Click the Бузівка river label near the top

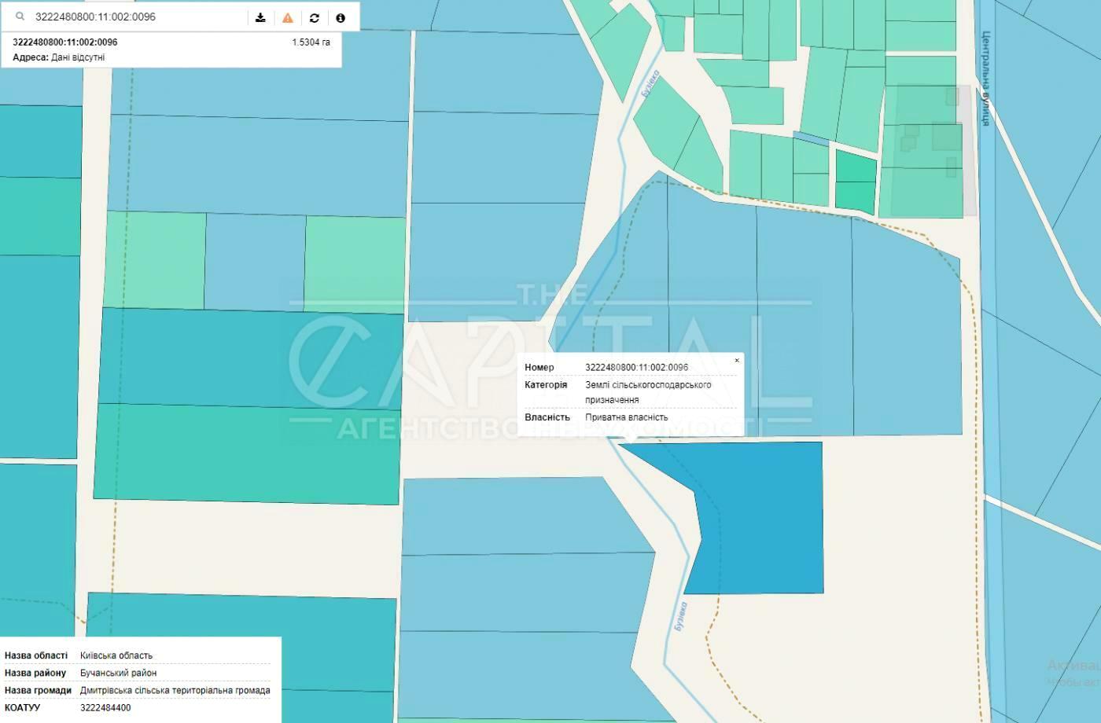pos(650,83)
